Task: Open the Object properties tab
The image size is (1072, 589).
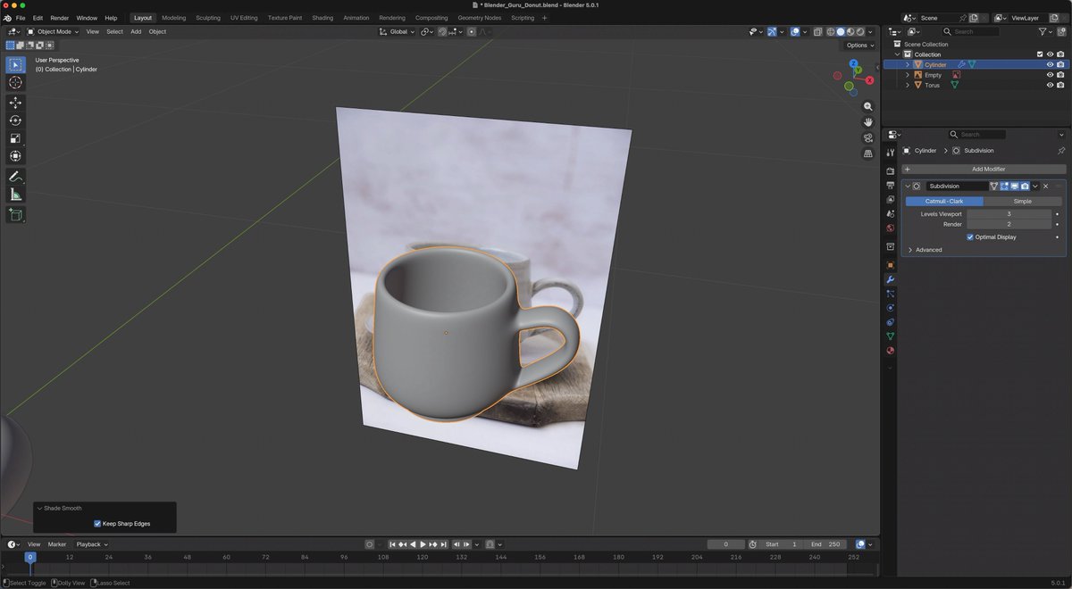Action: (890, 265)
